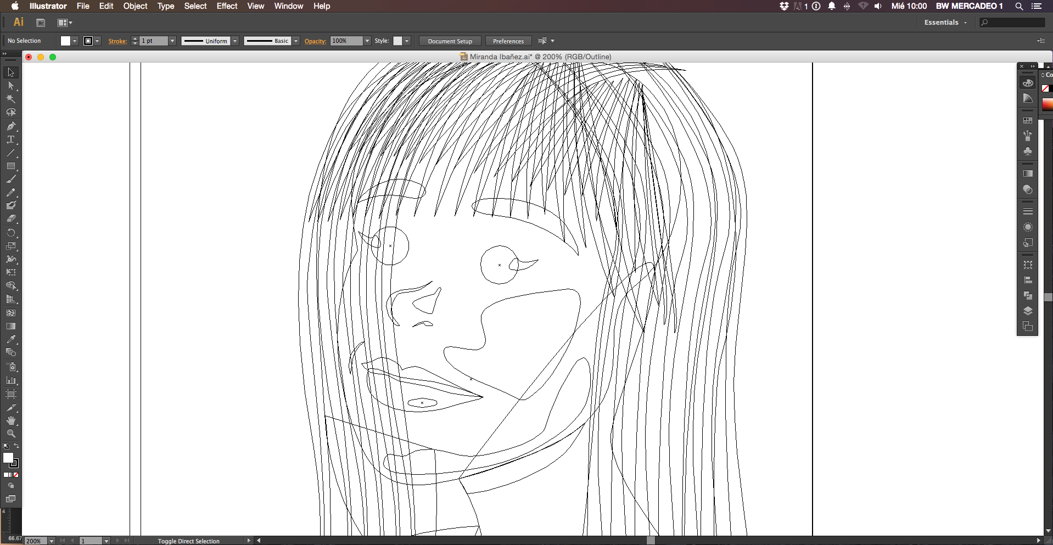The height and width of the screenshot is (545, 1053).
Task: Activate the Eyedropper tool
Action: click(x=11, y=339)
